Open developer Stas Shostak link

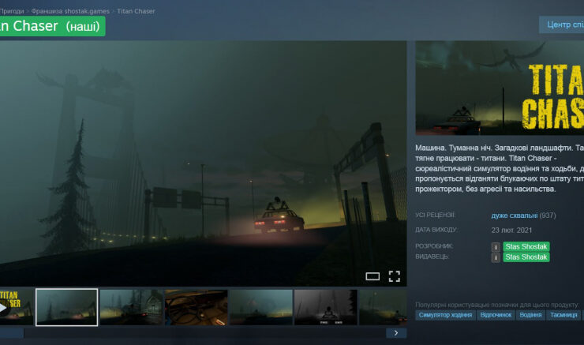[526, 246]
